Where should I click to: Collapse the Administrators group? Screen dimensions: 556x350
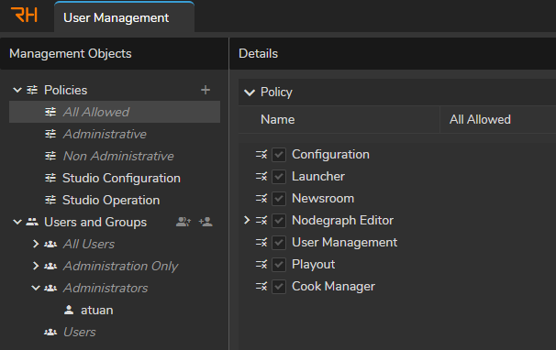pos(36,288)
